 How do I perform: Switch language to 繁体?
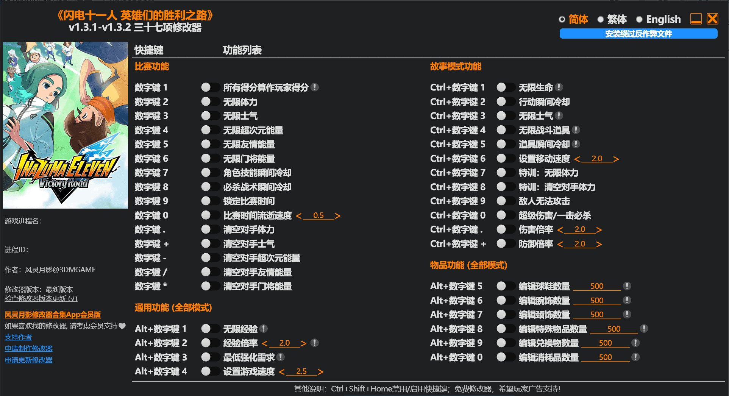point(601,19)
